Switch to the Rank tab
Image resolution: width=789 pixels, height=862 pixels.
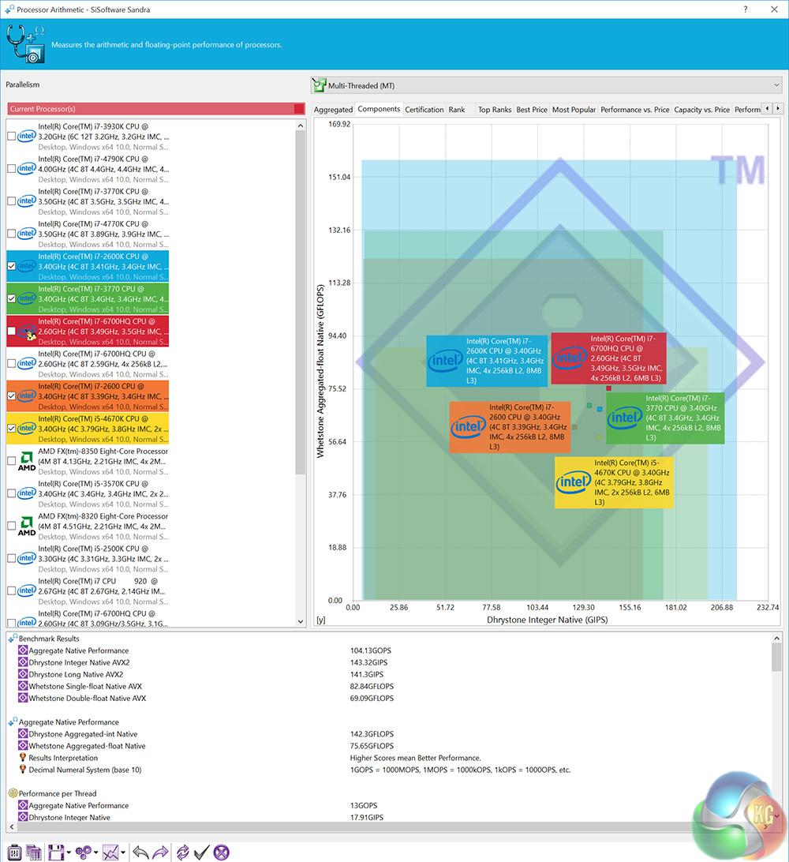click(457, 110)
